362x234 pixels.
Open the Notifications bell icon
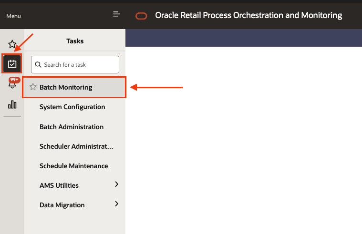coord(12,84)
